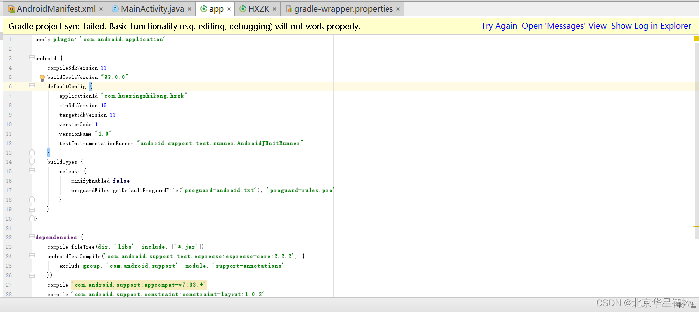Click the lightbulb intention icon beside buildToolsVersion
The width and height of the screenshot is (699, 312).
tap(42, 78)
